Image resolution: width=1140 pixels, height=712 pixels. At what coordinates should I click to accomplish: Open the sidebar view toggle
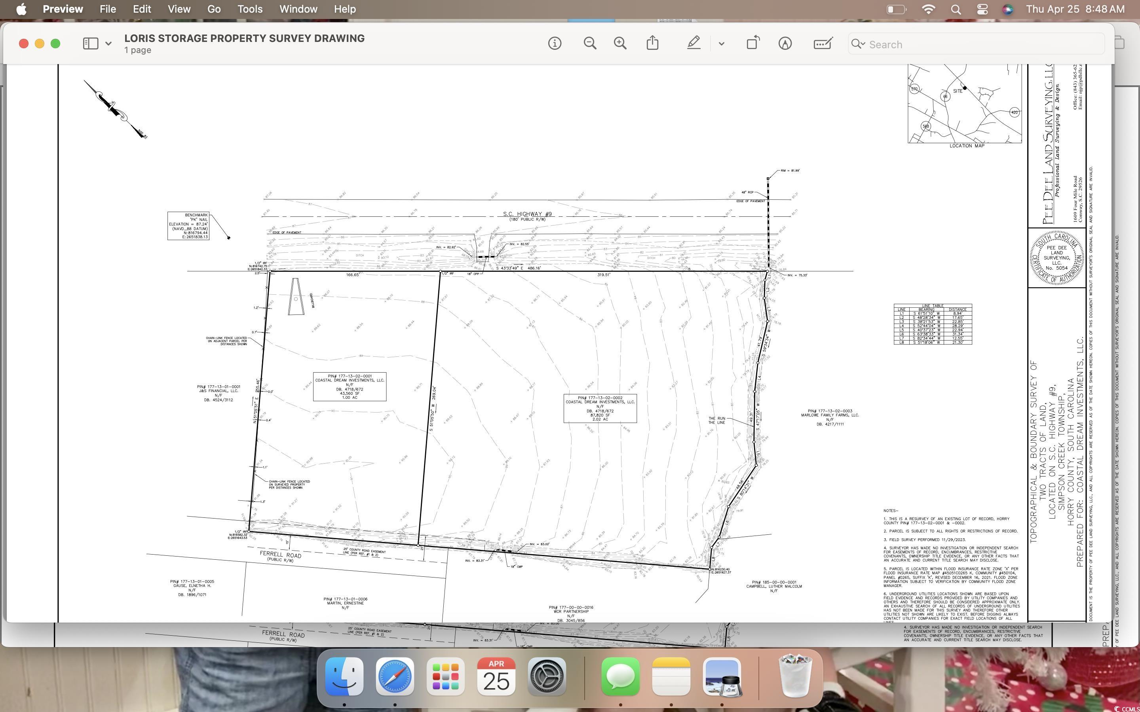(x=90, y=44)
